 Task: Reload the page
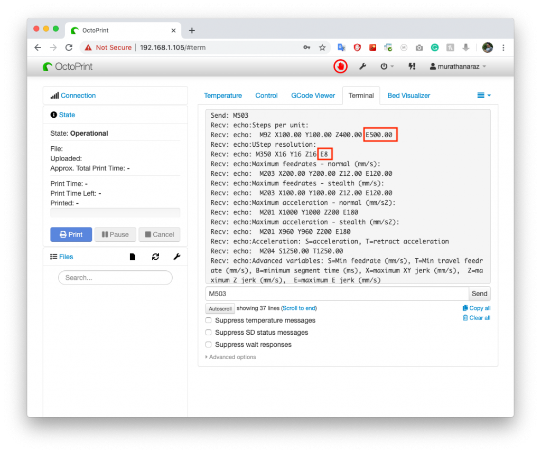pos(69,48)
